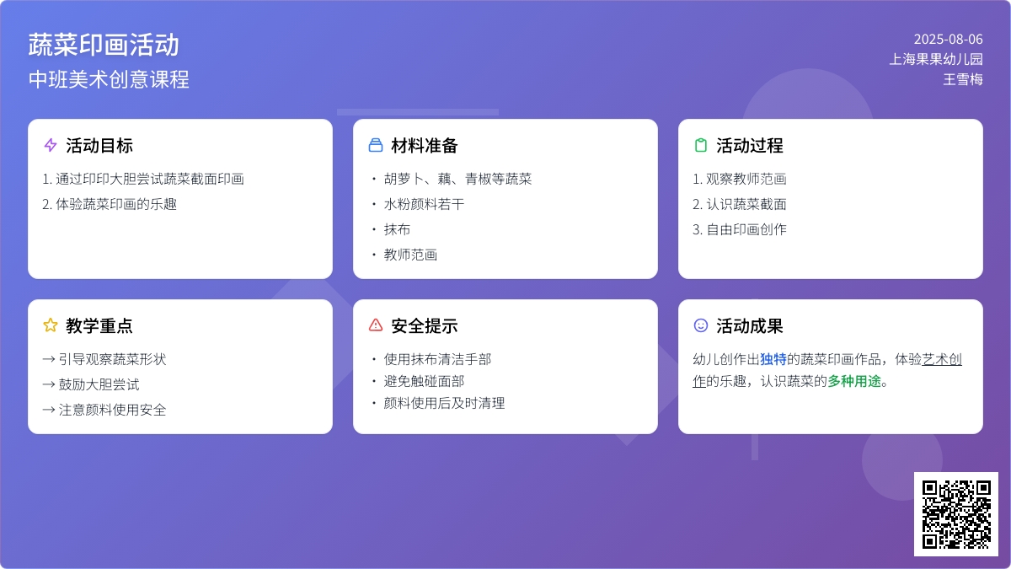Click the item 水粉颜料若干
1011x569 pixels.
pos(424,204)
